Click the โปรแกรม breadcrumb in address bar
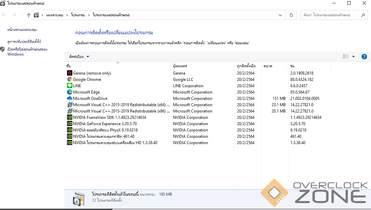 coord(78,15)
